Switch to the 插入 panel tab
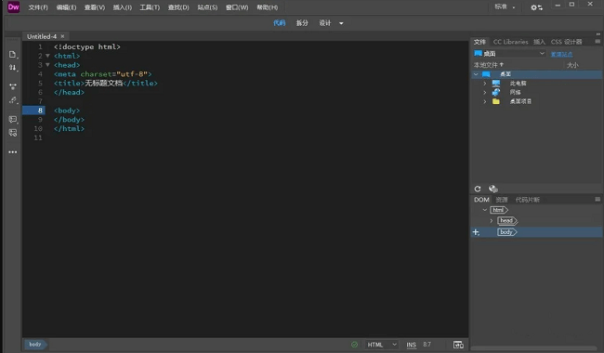604x353 pixels. [x=539, y=42]
